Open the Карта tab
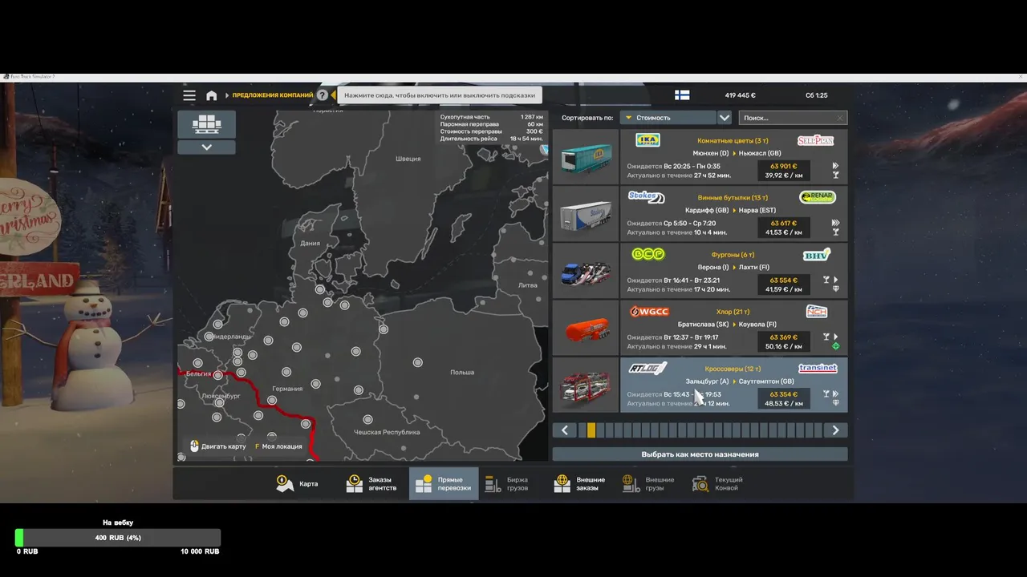 coord(298,484)
